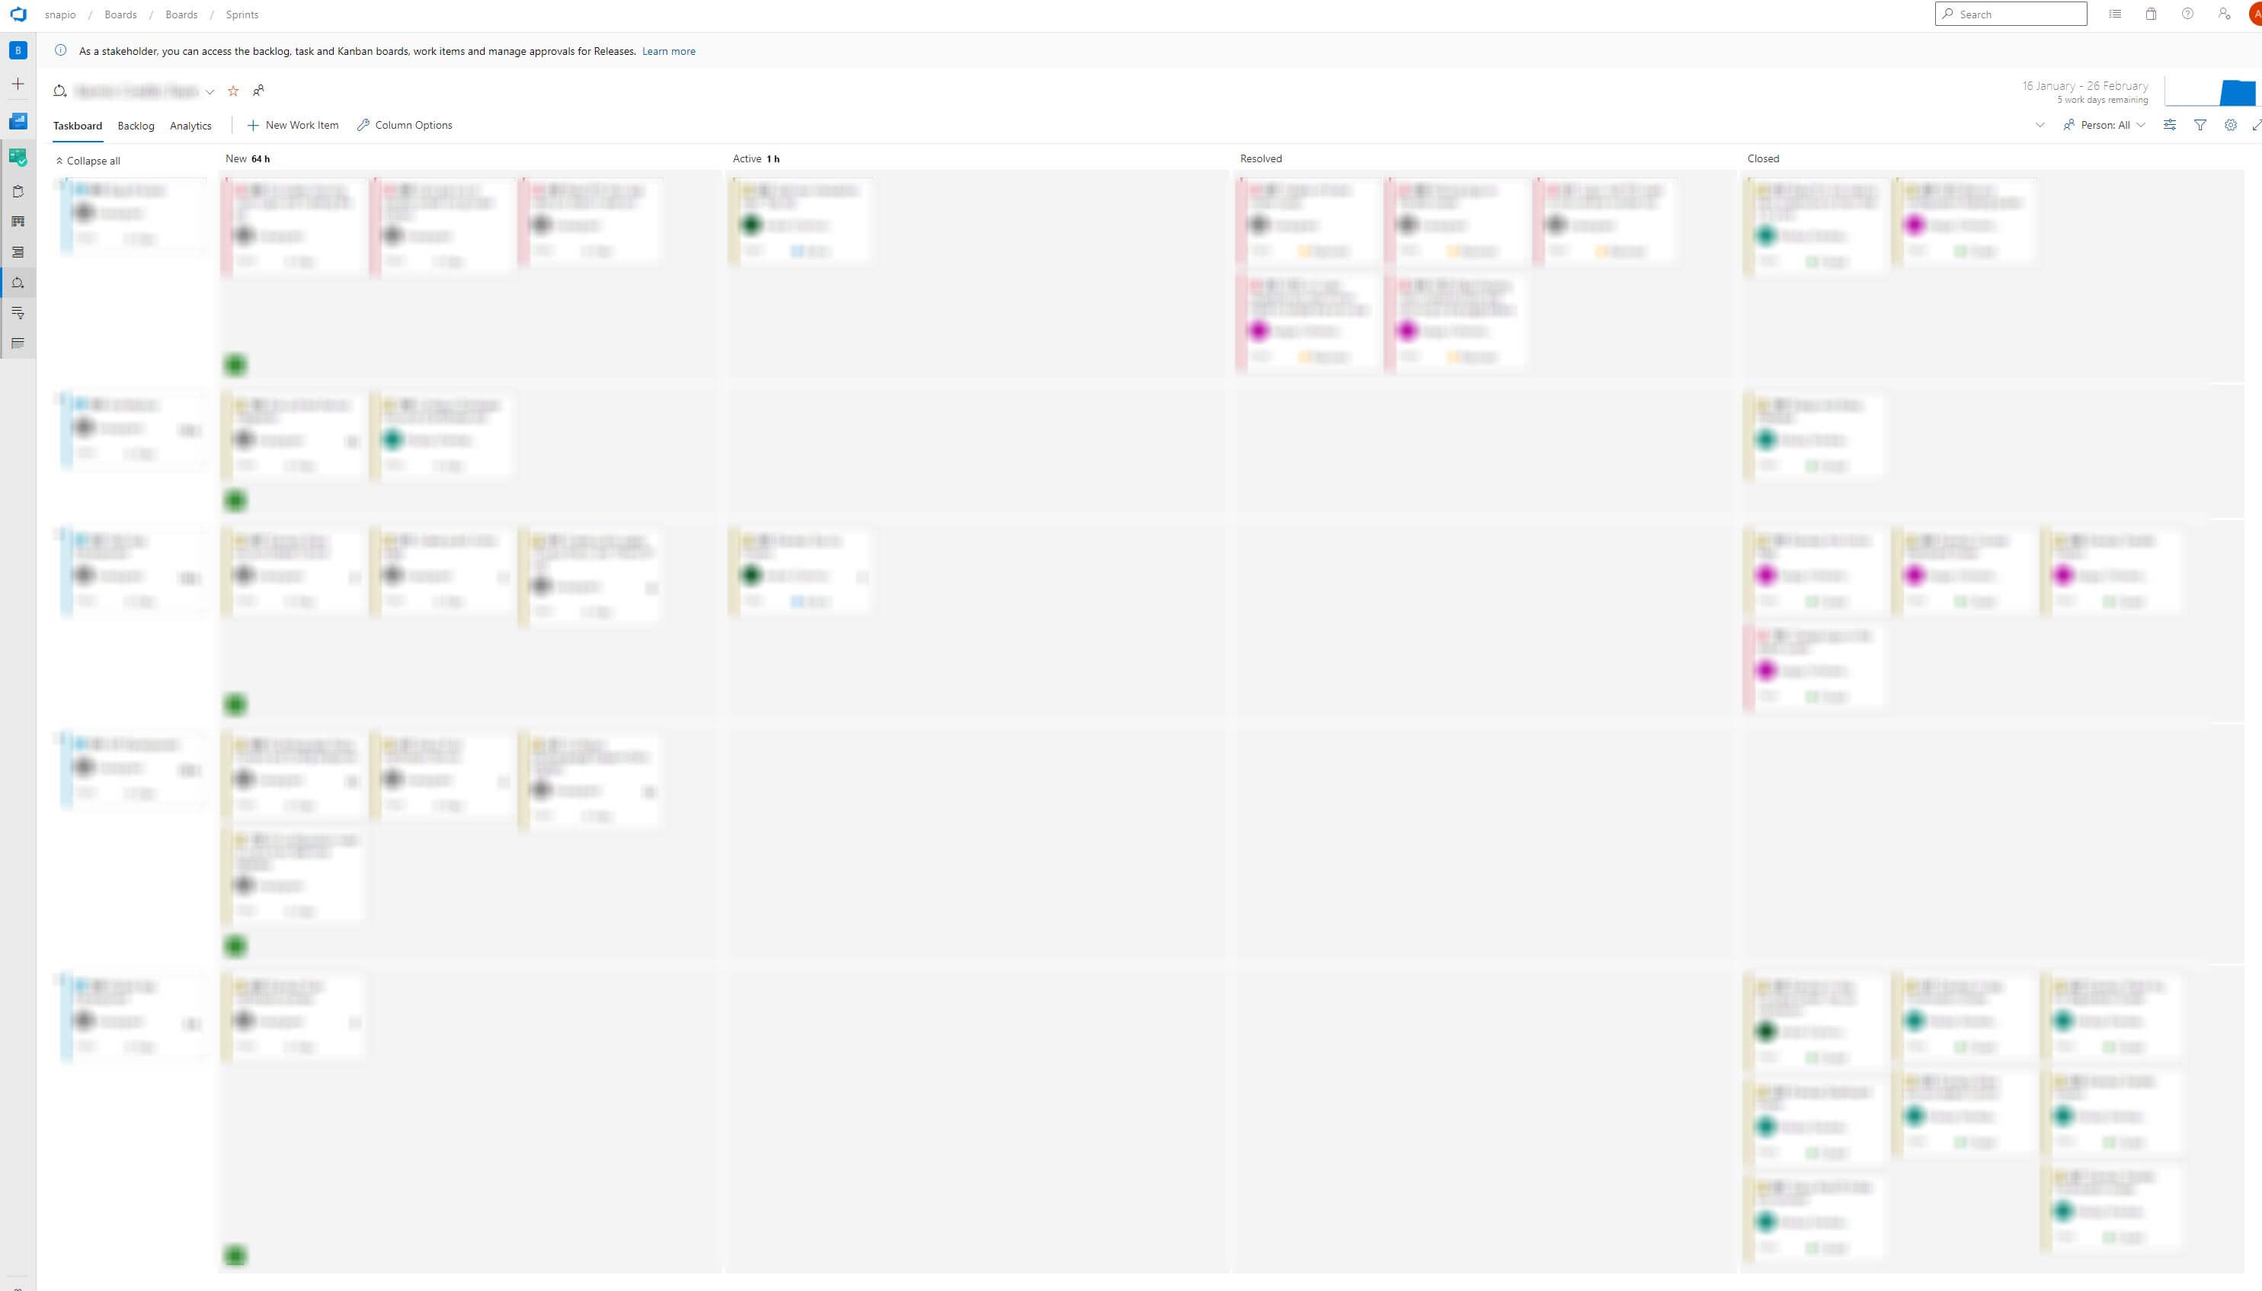2262x1291 pixels.
Task: Switch to the Backlog tab
Action: [x=135, y=124]
